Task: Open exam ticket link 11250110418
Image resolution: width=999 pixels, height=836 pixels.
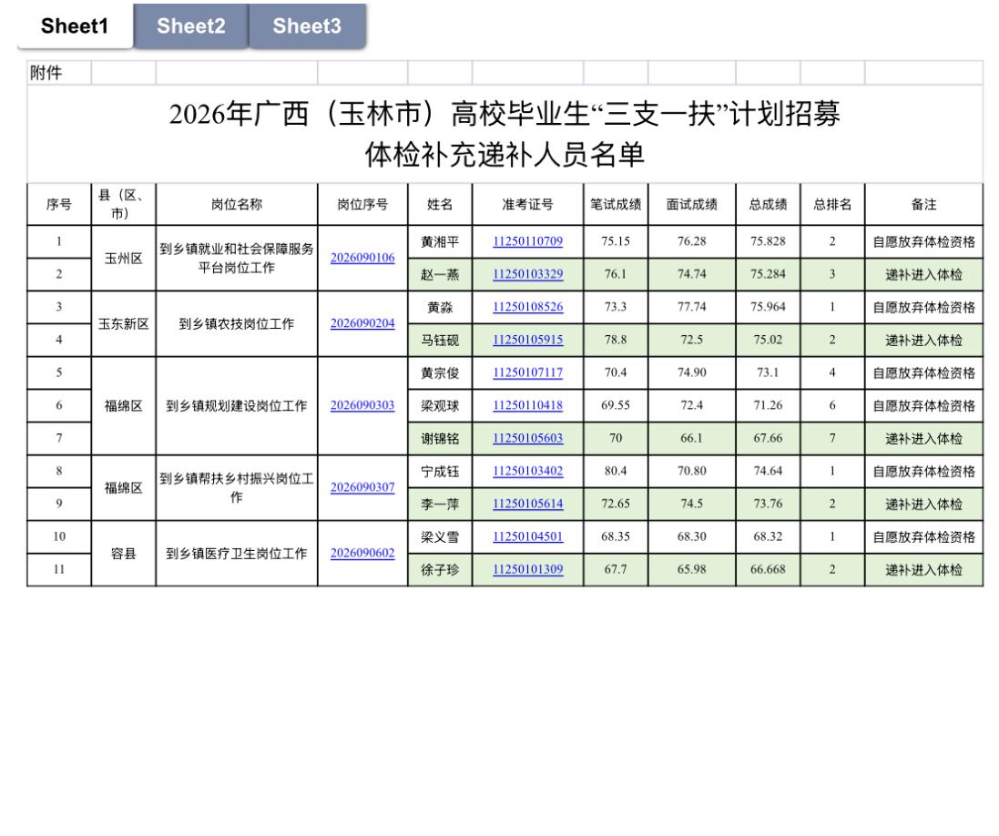Action: (527, 405)
